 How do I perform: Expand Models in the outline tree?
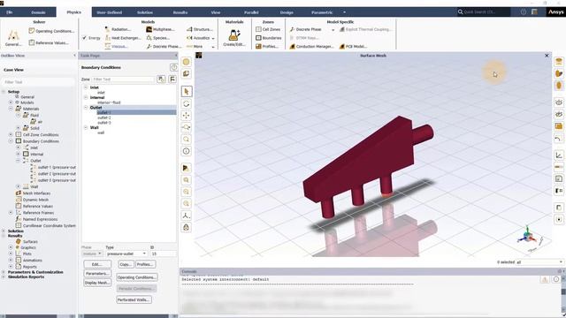[11, 102]
